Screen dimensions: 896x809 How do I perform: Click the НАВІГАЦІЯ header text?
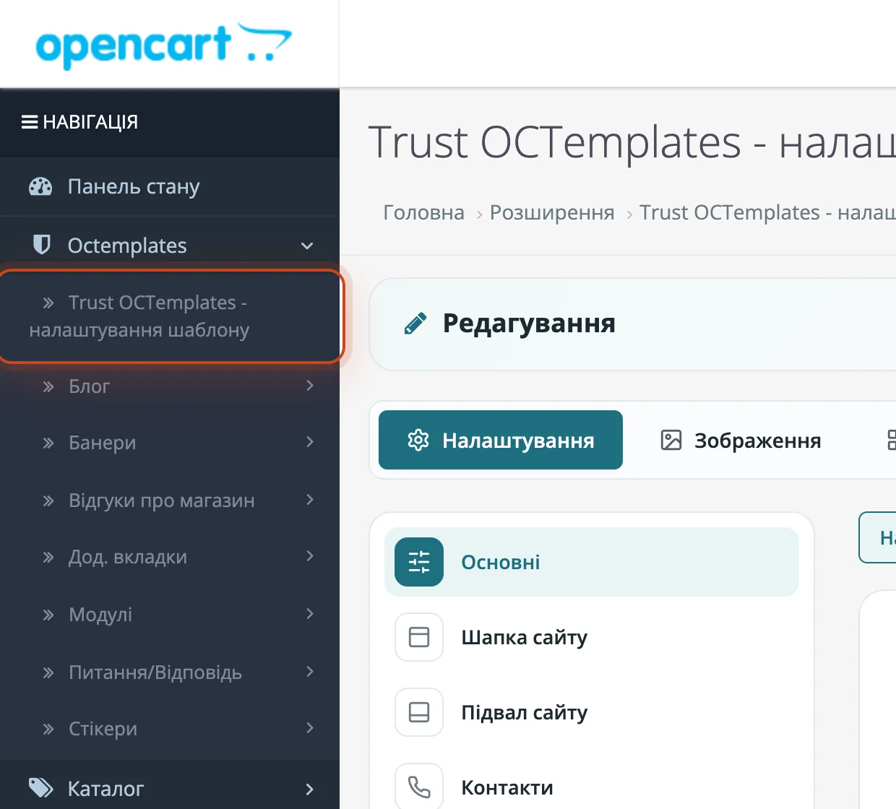(90, 122)
